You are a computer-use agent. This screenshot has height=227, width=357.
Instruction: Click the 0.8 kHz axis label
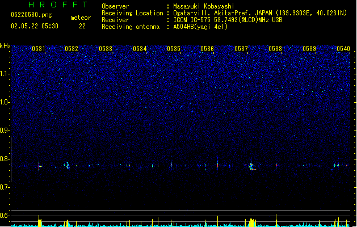pos(5,159)
